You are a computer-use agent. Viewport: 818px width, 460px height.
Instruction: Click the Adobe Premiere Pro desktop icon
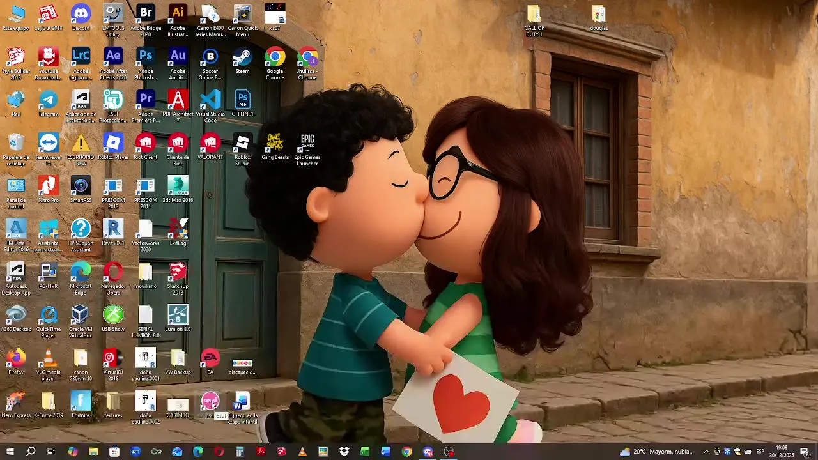click(146, 107)
